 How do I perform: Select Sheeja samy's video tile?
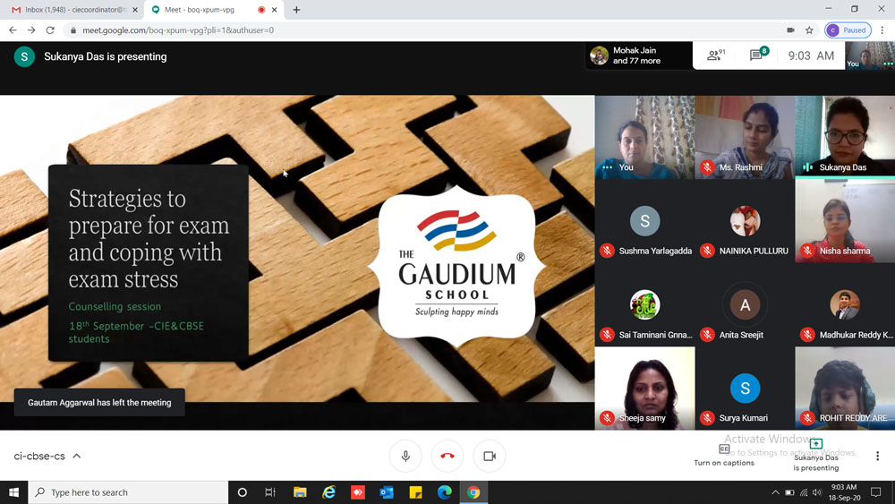644,389
